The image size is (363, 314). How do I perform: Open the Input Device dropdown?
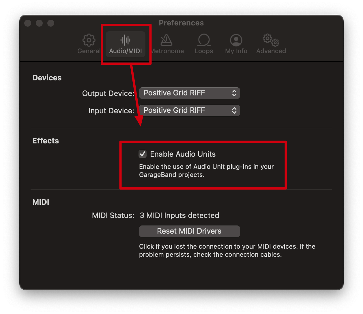(190, 110)
